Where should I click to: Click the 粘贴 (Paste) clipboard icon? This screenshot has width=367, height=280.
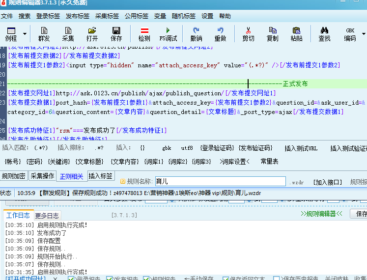296,34
